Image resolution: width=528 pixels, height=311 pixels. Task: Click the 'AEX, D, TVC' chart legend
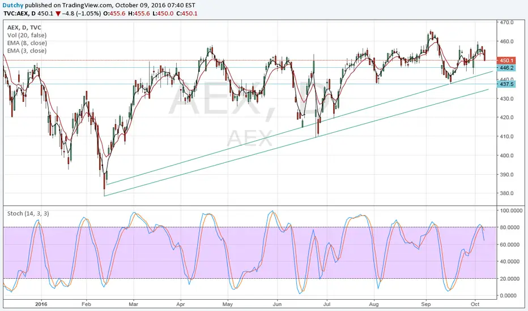click(x=24, y=28)
